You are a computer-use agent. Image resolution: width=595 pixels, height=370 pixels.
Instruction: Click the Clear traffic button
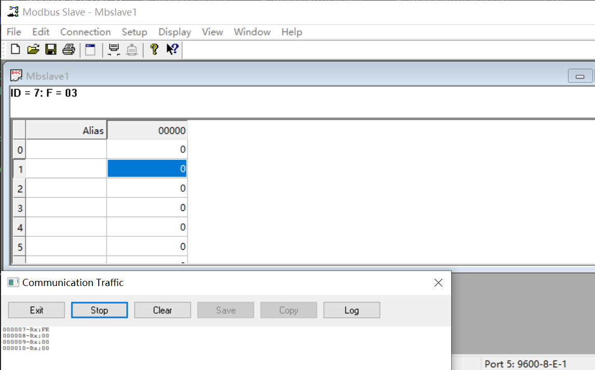point(163,310)
